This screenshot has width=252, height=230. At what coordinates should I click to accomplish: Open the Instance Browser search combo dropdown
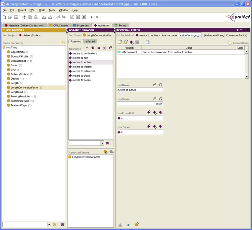102,143
